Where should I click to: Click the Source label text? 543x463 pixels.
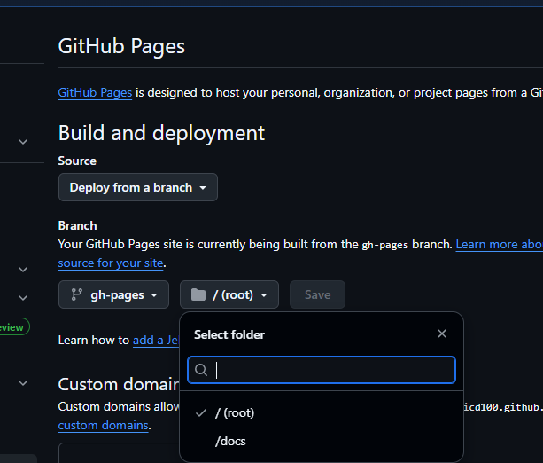tap(77, 161)
